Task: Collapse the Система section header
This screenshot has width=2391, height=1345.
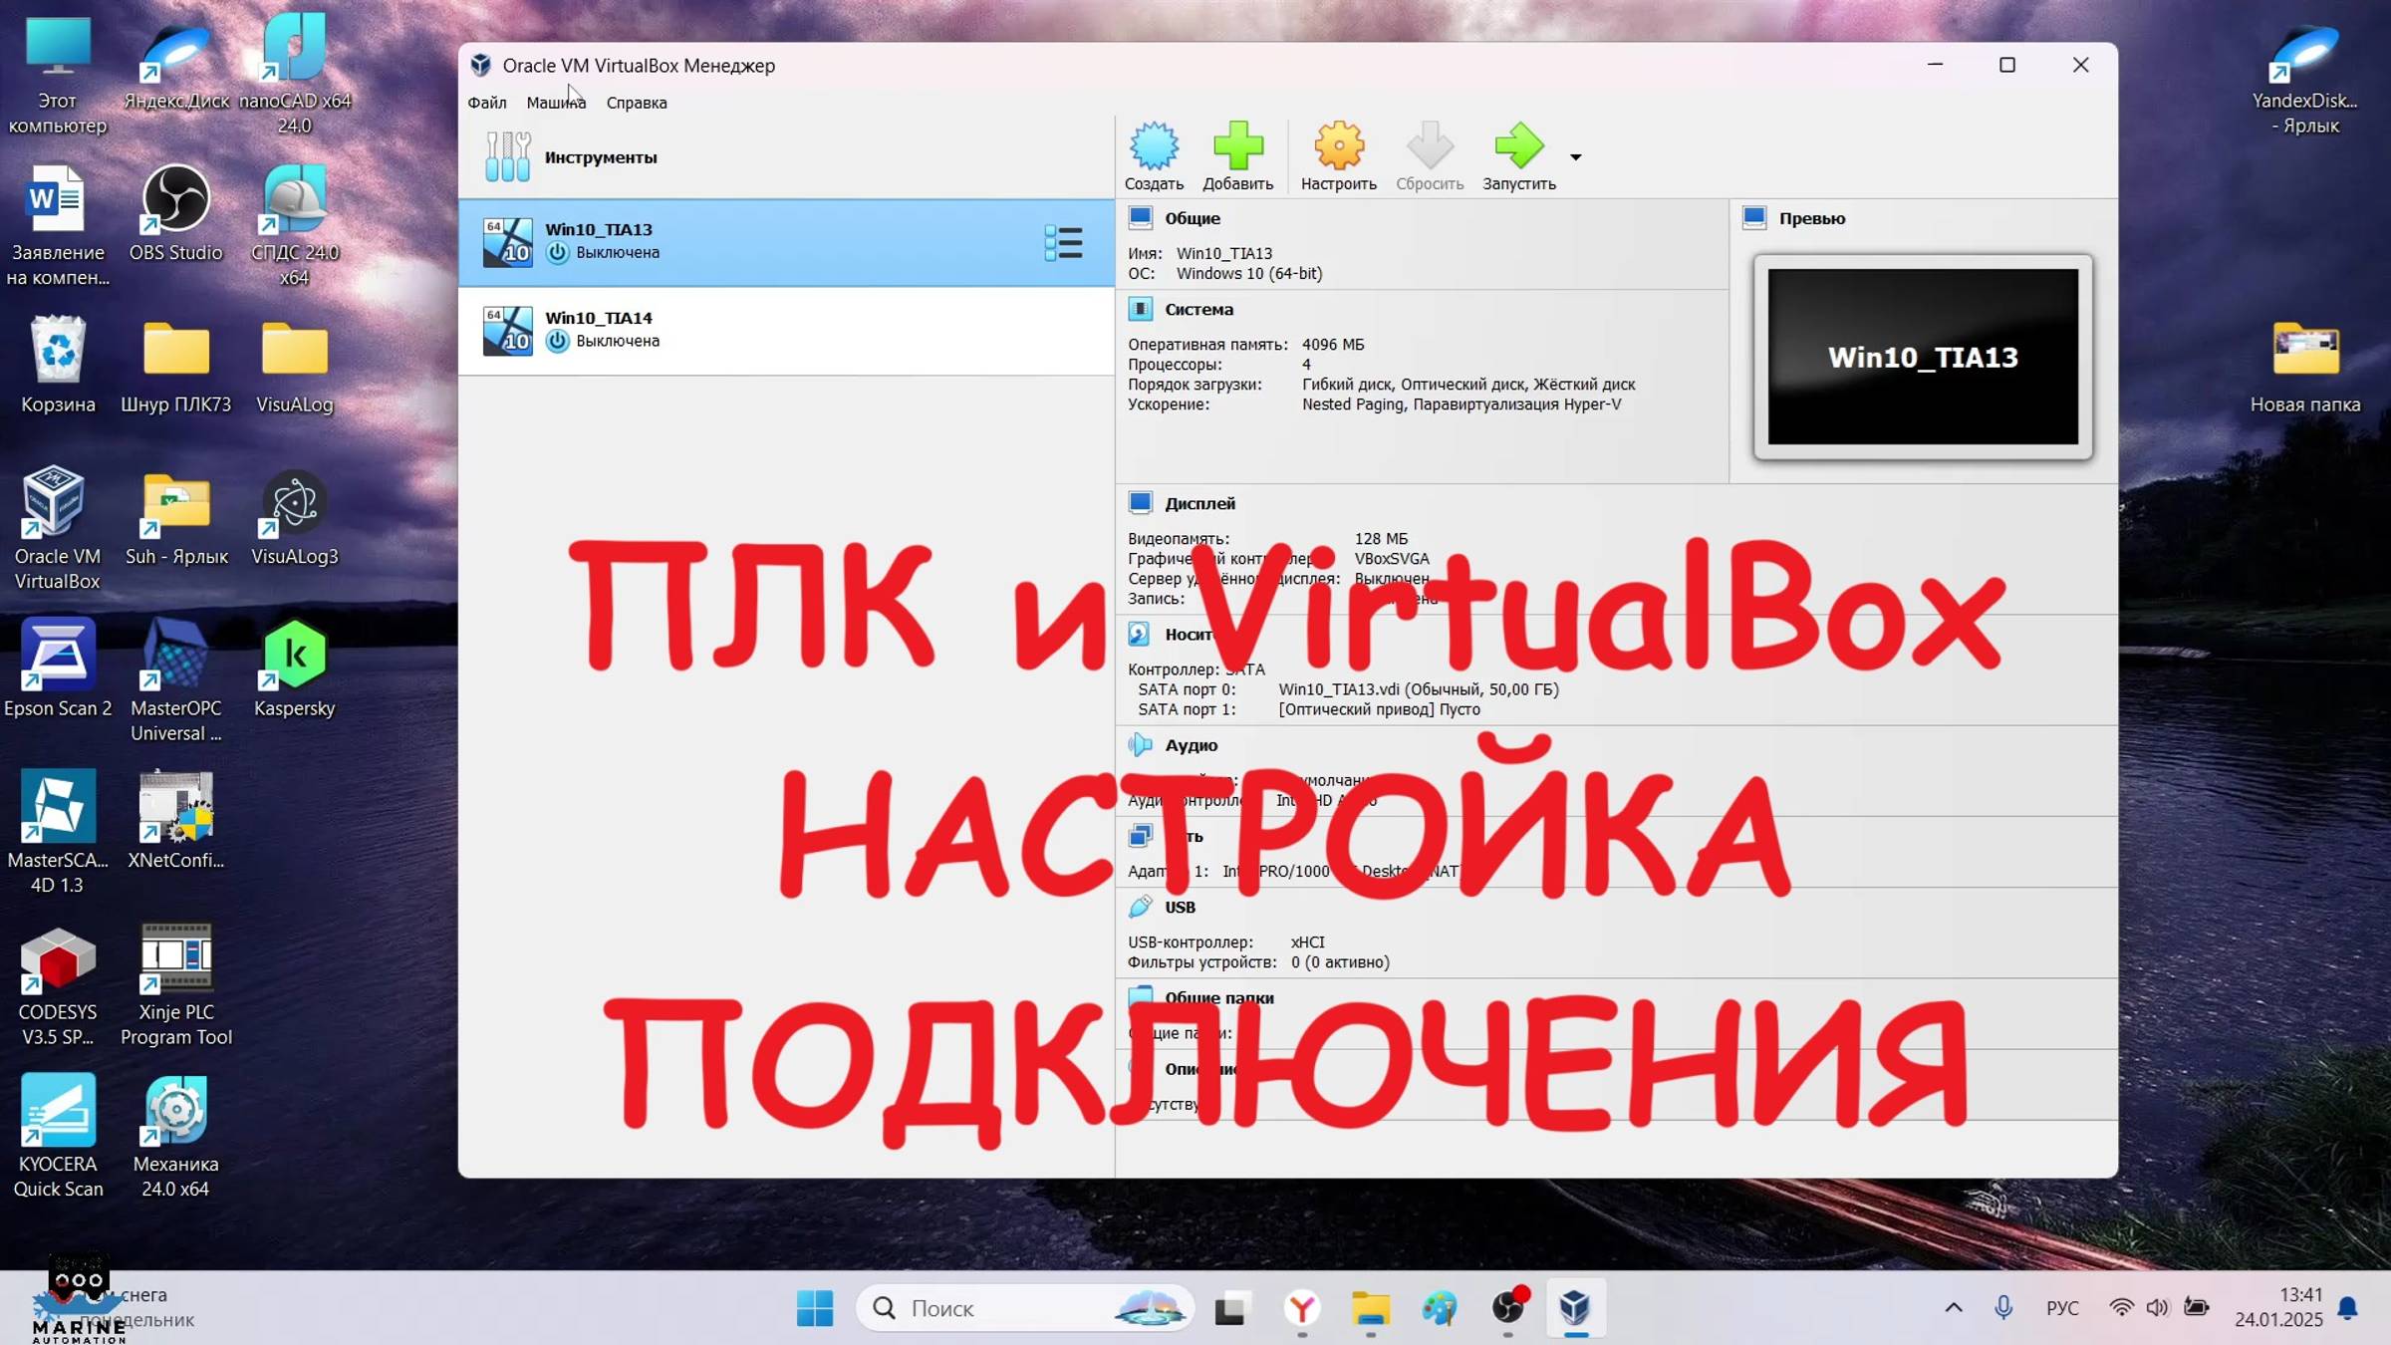Action: coord(1198,310)
